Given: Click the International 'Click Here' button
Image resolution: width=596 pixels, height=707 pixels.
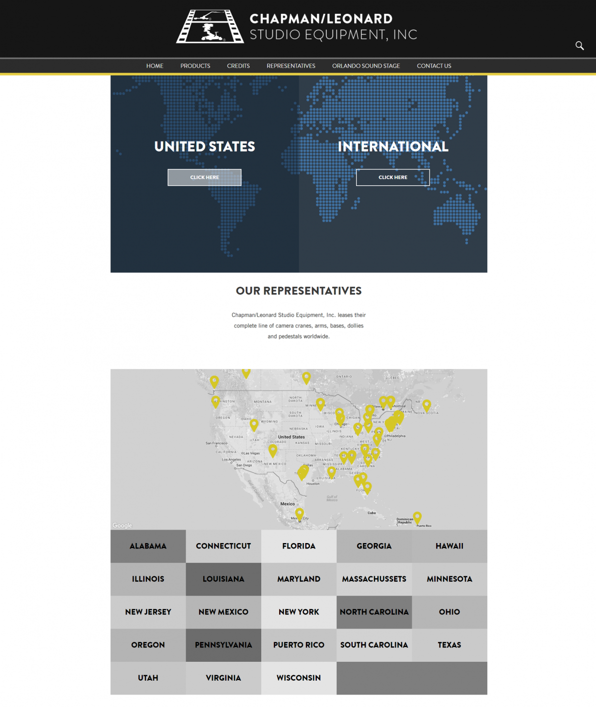Looking at the screenshot, I should click(x=393, y=177).
